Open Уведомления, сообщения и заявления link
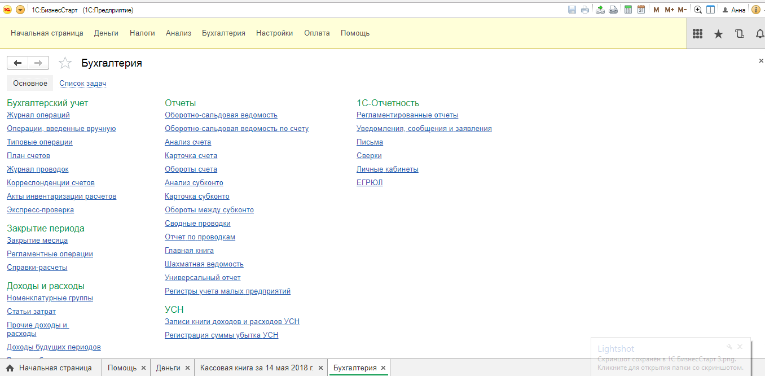The height and width of the screenshot is (376, 765). [x=424, y=128]
